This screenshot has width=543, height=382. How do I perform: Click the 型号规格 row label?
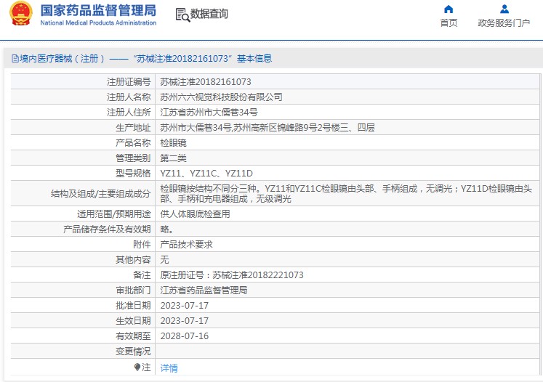pos(133,174)
